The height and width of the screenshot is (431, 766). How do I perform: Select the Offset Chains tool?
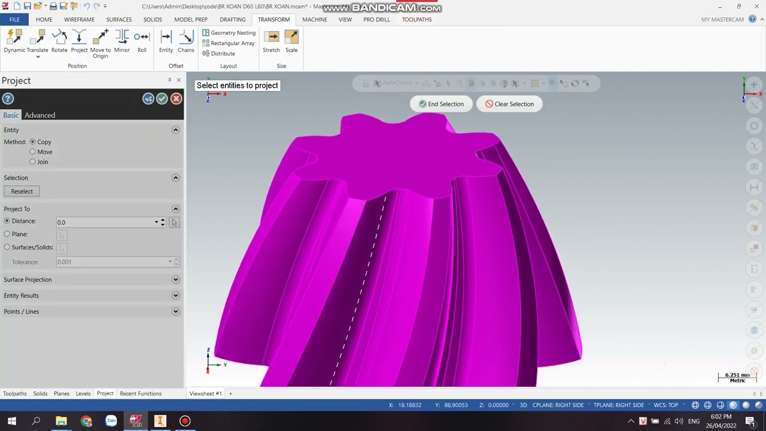click(186, 41)
